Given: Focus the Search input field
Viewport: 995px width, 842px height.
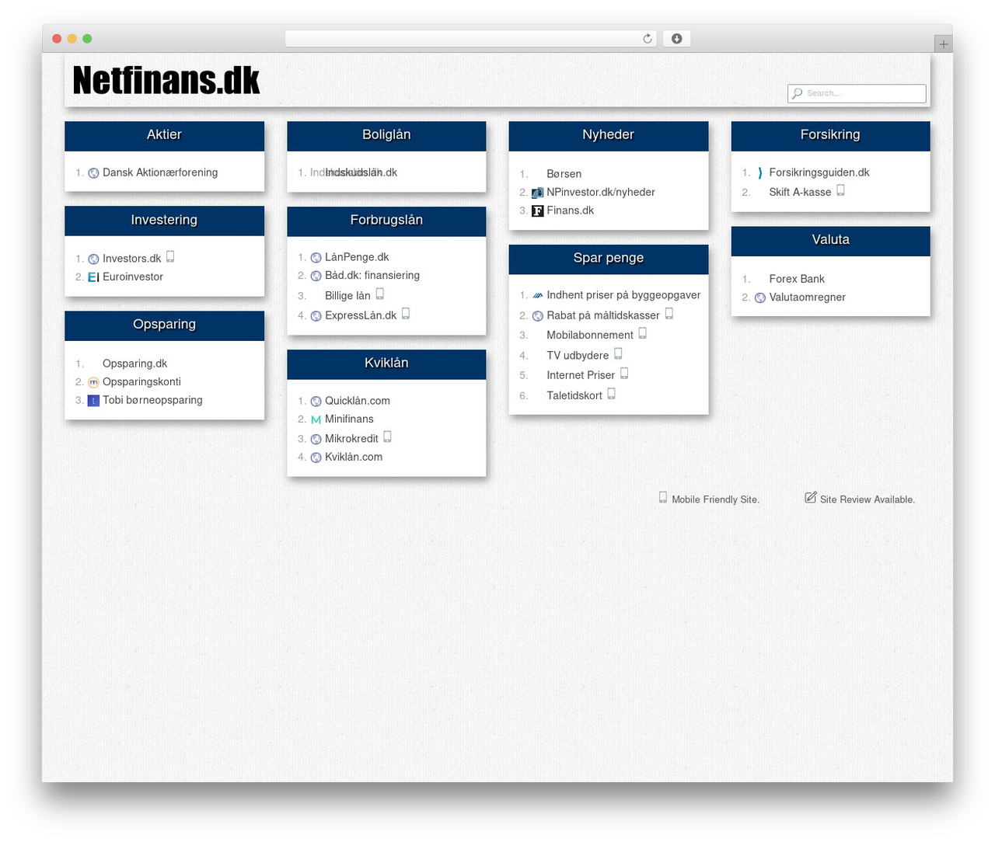Looking at the screenshot, I should [x=857, y=93].
